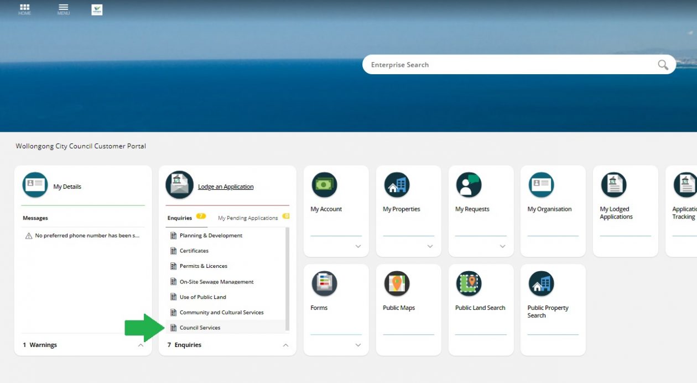The height and width of the screenshot is (383, 697).
Task: Click the My Lodged Applications icon
Action: 613,185
